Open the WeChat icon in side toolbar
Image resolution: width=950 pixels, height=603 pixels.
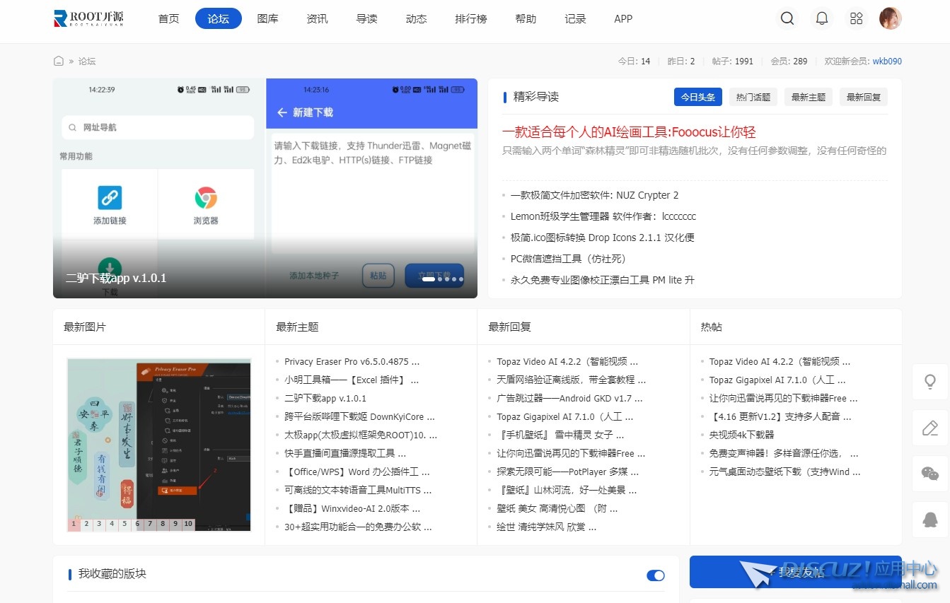pos(930,474)
